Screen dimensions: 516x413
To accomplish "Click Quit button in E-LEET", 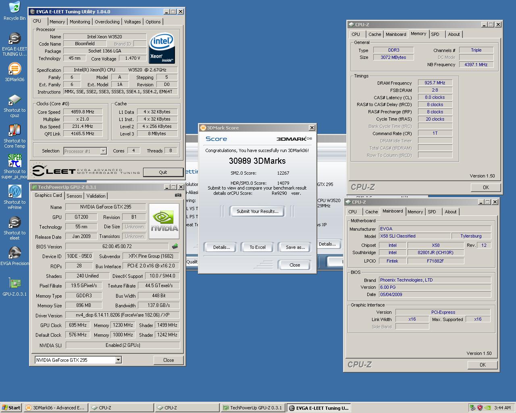I will 163,172.
